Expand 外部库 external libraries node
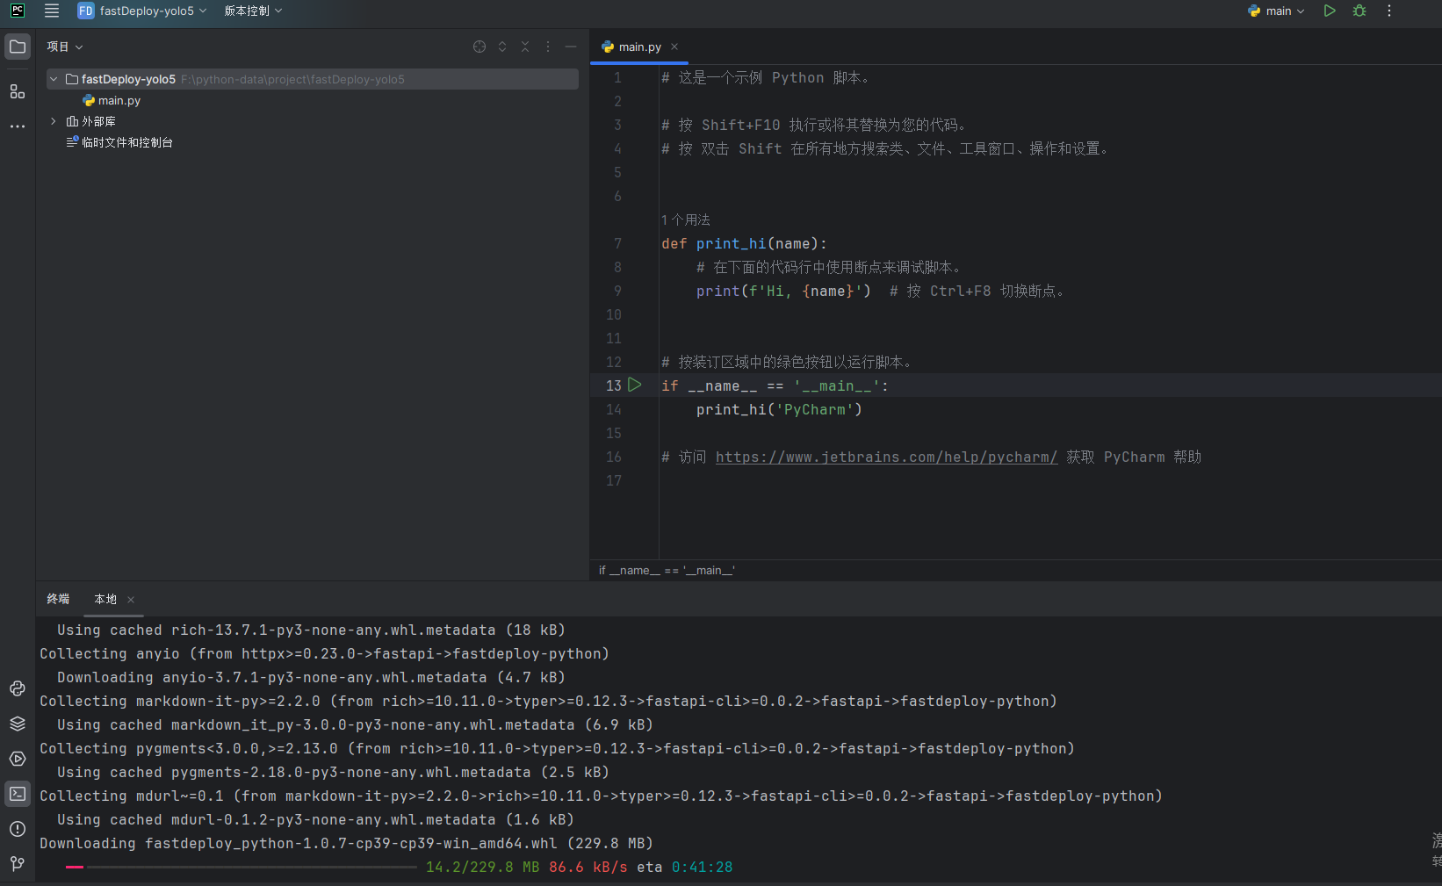The height and width of the screenshot is (886, 1442). pyautogui.click(x=54, y=121)
